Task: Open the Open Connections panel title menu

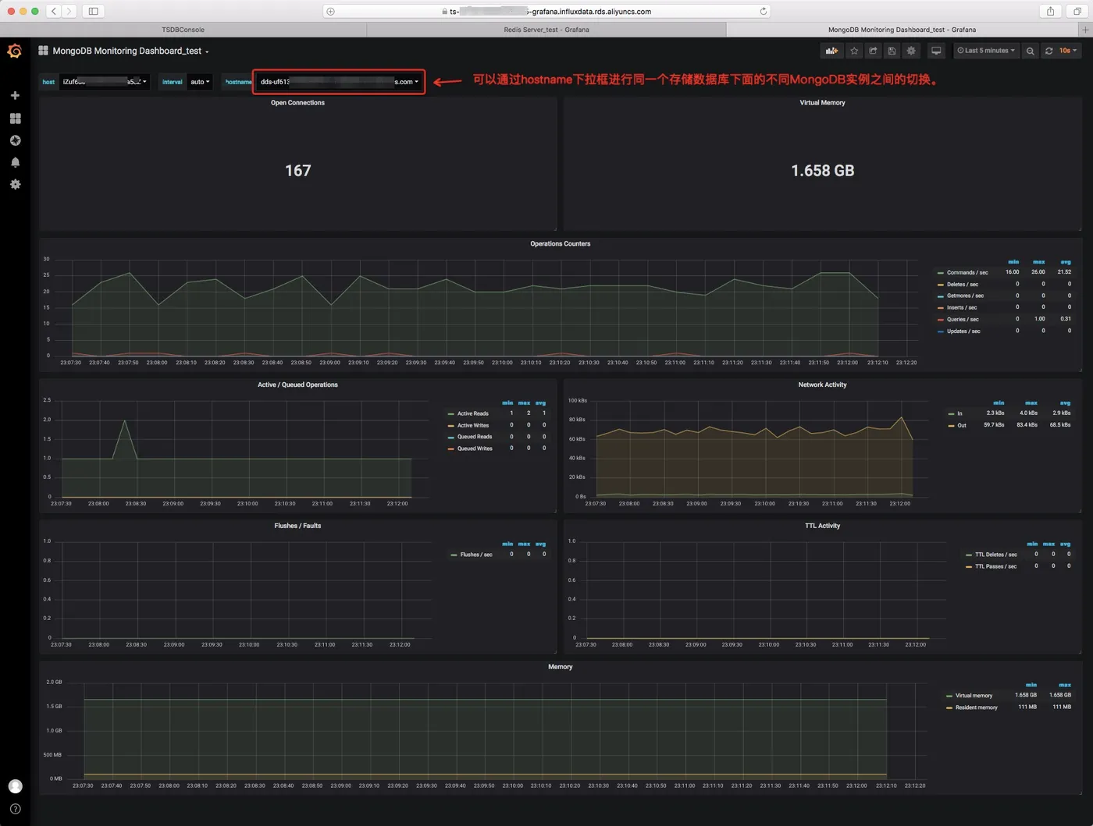Action: tap(297, 103)
